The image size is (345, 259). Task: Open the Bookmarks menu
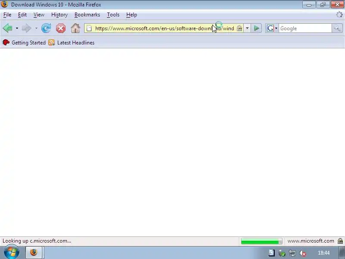[x=87, y=15]
